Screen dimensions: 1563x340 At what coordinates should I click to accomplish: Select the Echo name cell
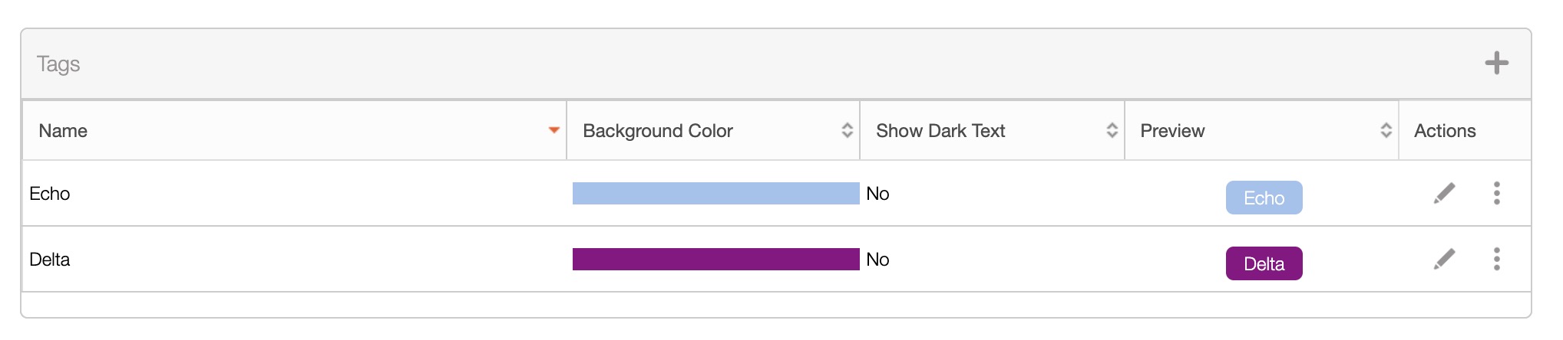pos(50,194)
